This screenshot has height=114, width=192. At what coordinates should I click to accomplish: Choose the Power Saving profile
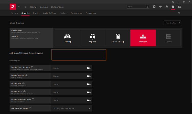pos(118,38)
